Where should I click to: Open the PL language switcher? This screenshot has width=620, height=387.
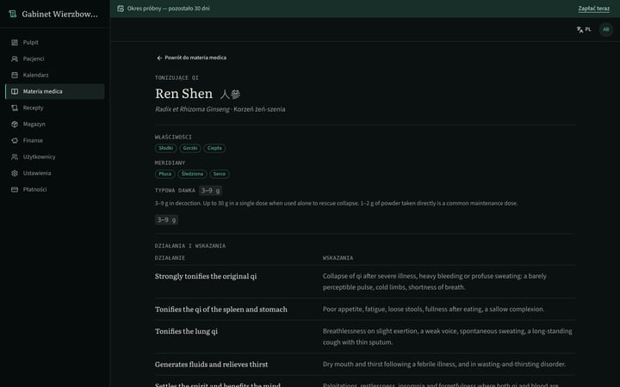click(x=584, y=29)
